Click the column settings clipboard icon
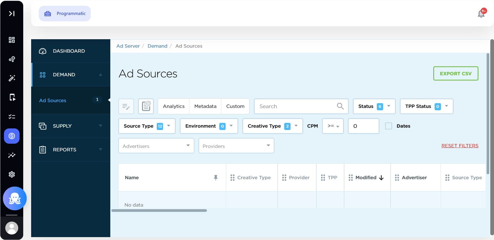This screenshot has height=240, width=494. pyautogui.click(x=146, y=106)
